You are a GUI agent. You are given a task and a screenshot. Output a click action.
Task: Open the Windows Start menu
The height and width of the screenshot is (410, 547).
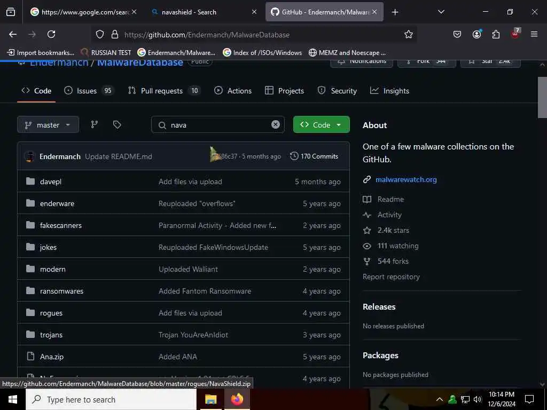[x=13, y=399]
